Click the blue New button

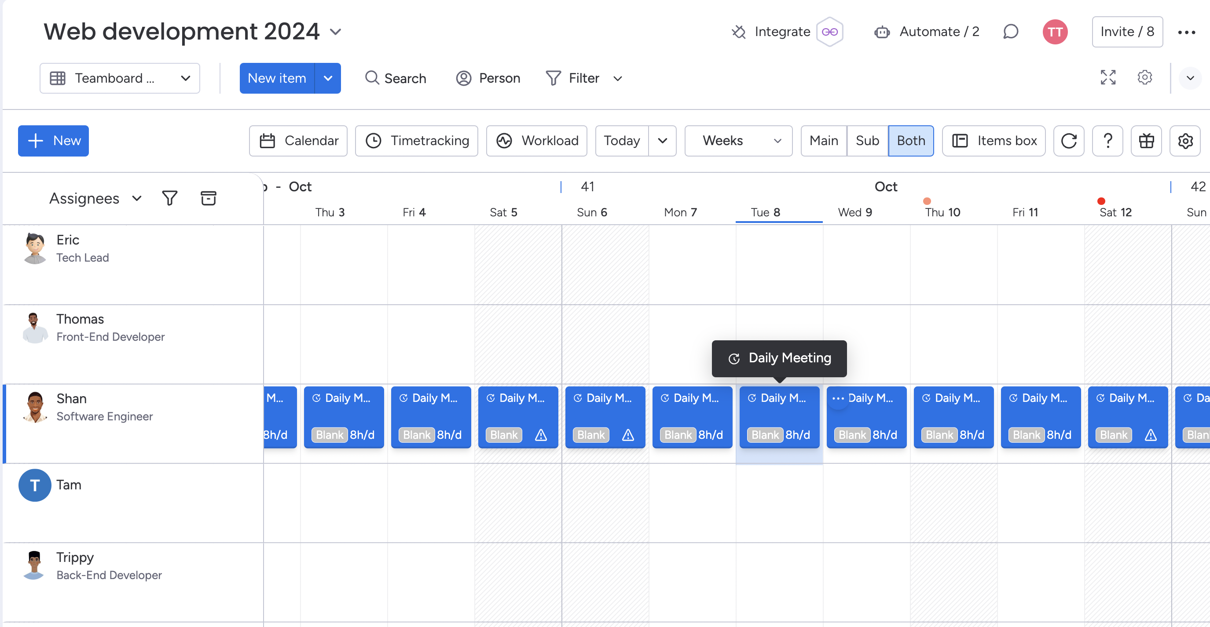pos(53,141)
